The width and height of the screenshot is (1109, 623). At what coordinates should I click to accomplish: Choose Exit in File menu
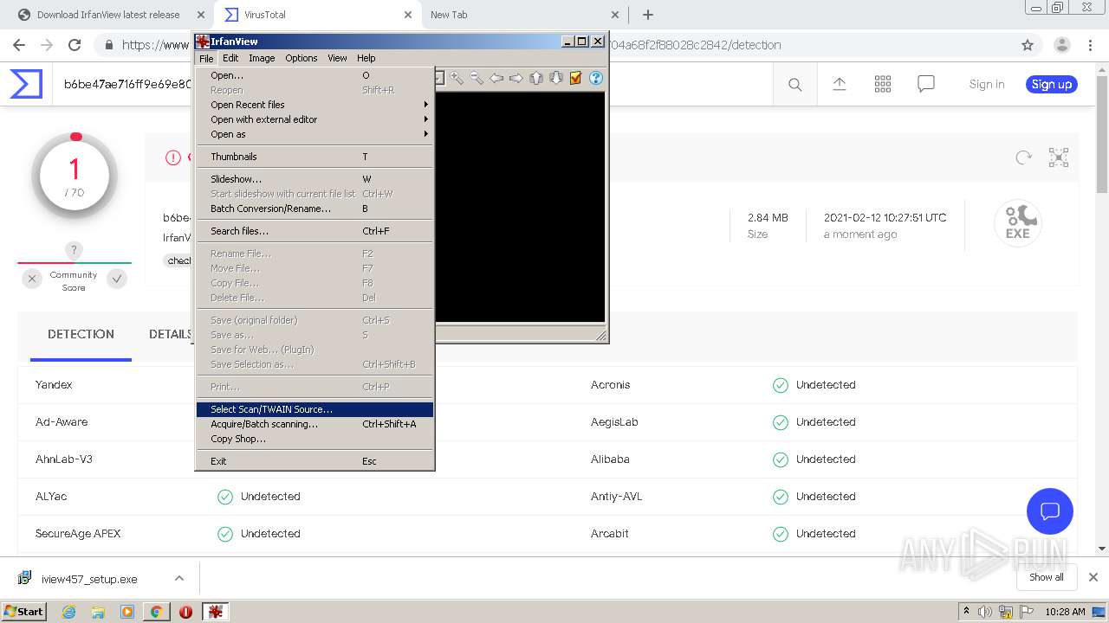315,461
